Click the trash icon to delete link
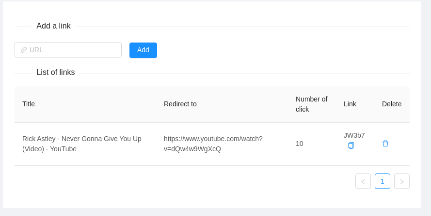The height and width of the screenshot is (216, 431). (385, 144)
